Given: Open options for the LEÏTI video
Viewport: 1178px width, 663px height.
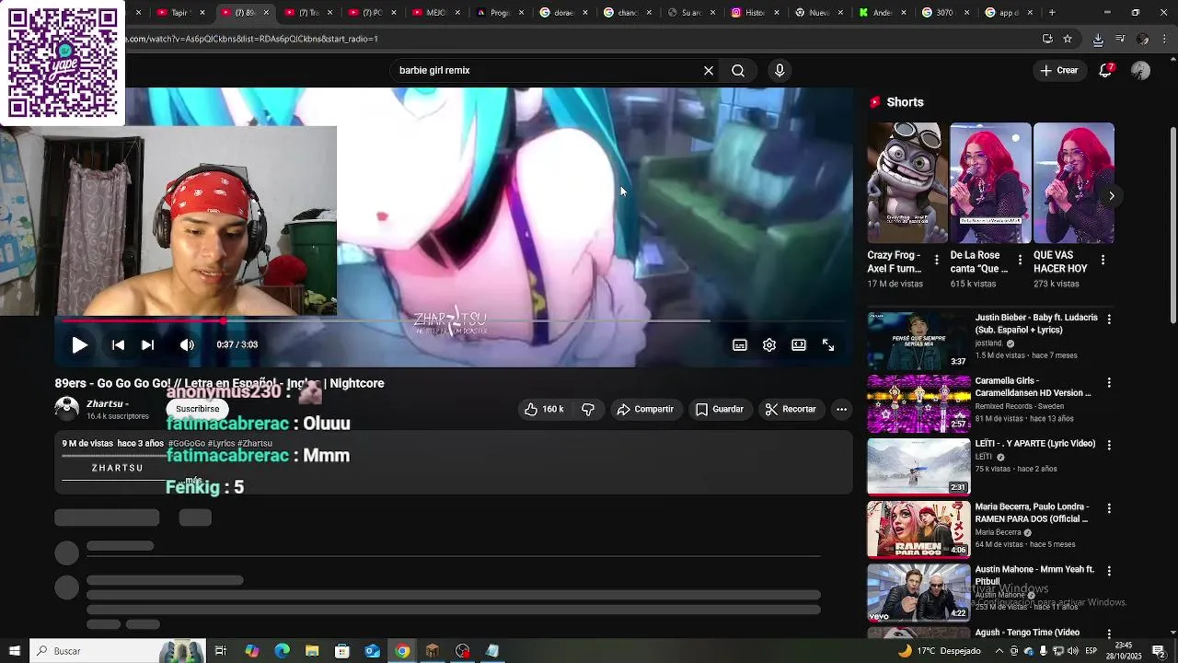Looking at the screenshot, I should (x=1109, y=445).
